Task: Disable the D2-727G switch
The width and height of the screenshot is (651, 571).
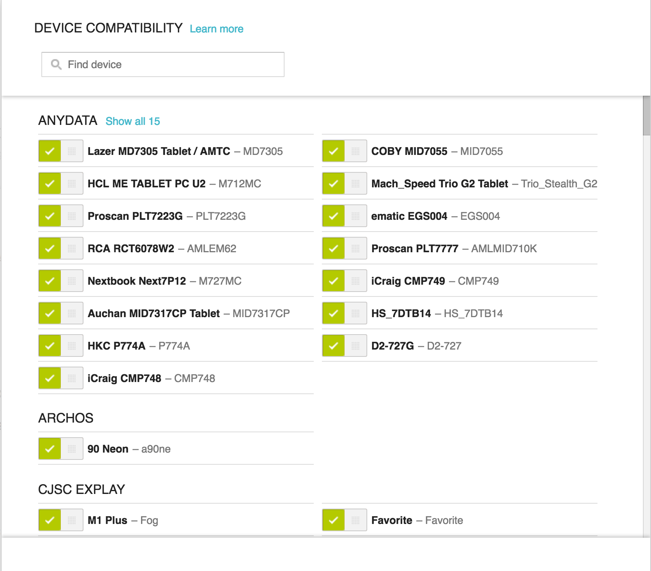Action: 345,346
